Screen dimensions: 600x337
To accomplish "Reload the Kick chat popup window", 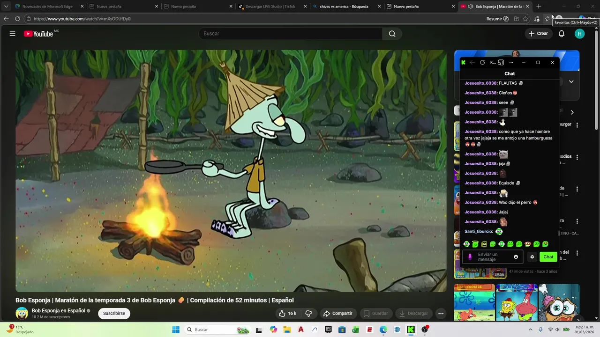I will tap(482, 62).
